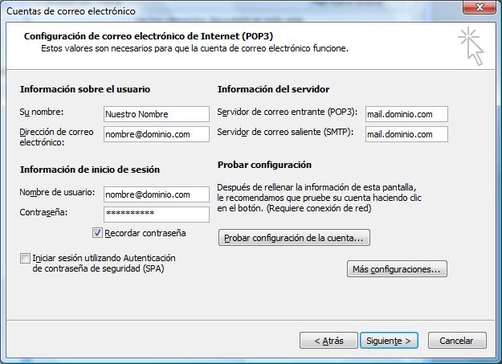The height and width of the screenshot is (364, 502).
Task: Cancel the account setup wizard
Action: coord(457,341)
